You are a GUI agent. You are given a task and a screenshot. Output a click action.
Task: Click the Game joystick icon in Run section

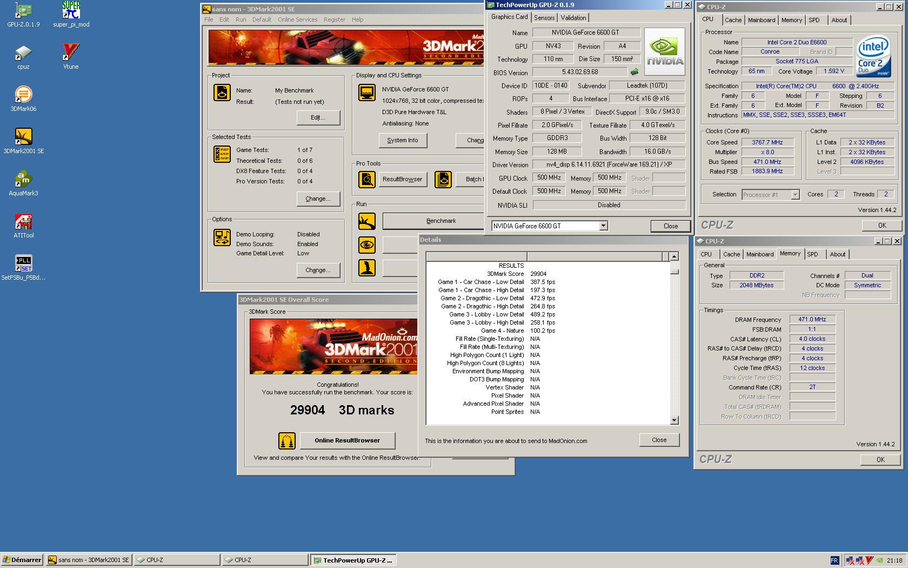367,268
